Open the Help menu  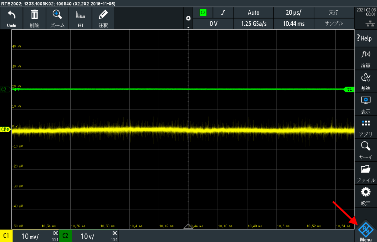365,38
